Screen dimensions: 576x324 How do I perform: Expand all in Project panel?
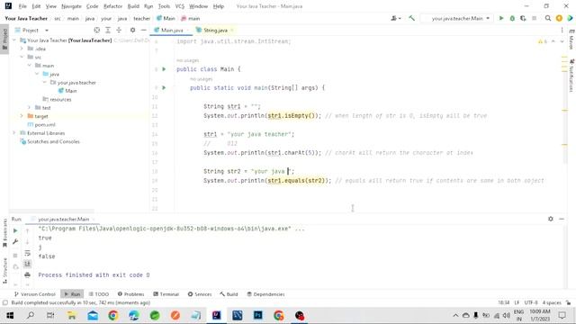[108, 30]
